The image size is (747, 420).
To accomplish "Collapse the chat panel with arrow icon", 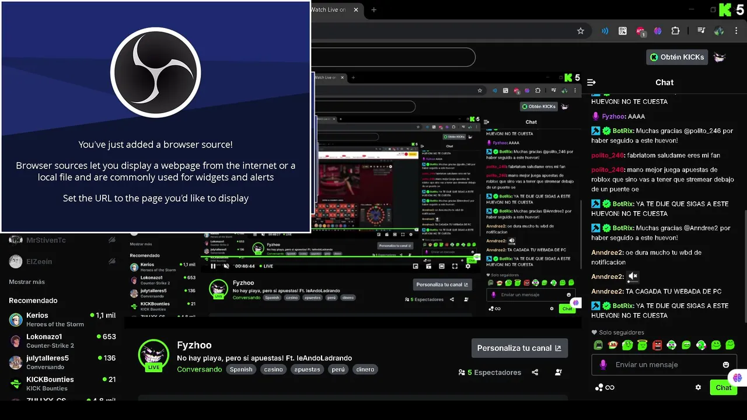I will coord(591,83).
